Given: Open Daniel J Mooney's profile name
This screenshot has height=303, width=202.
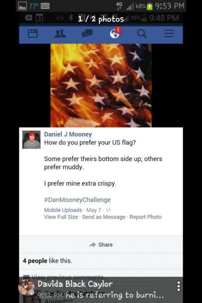Looking at the screenshot, I should tap(68, 134).
